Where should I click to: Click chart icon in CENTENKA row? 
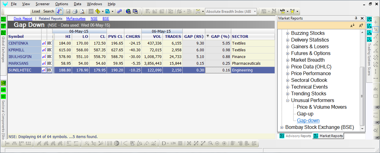[44, 43]
